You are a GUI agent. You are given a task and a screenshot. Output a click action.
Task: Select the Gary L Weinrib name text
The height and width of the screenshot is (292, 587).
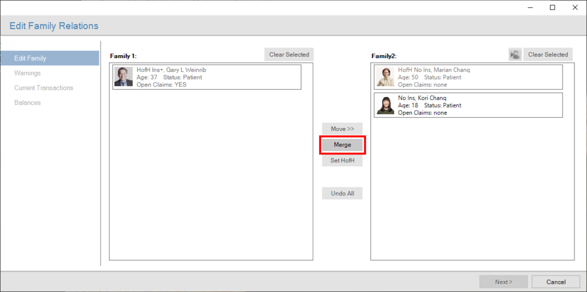point(171,70)
